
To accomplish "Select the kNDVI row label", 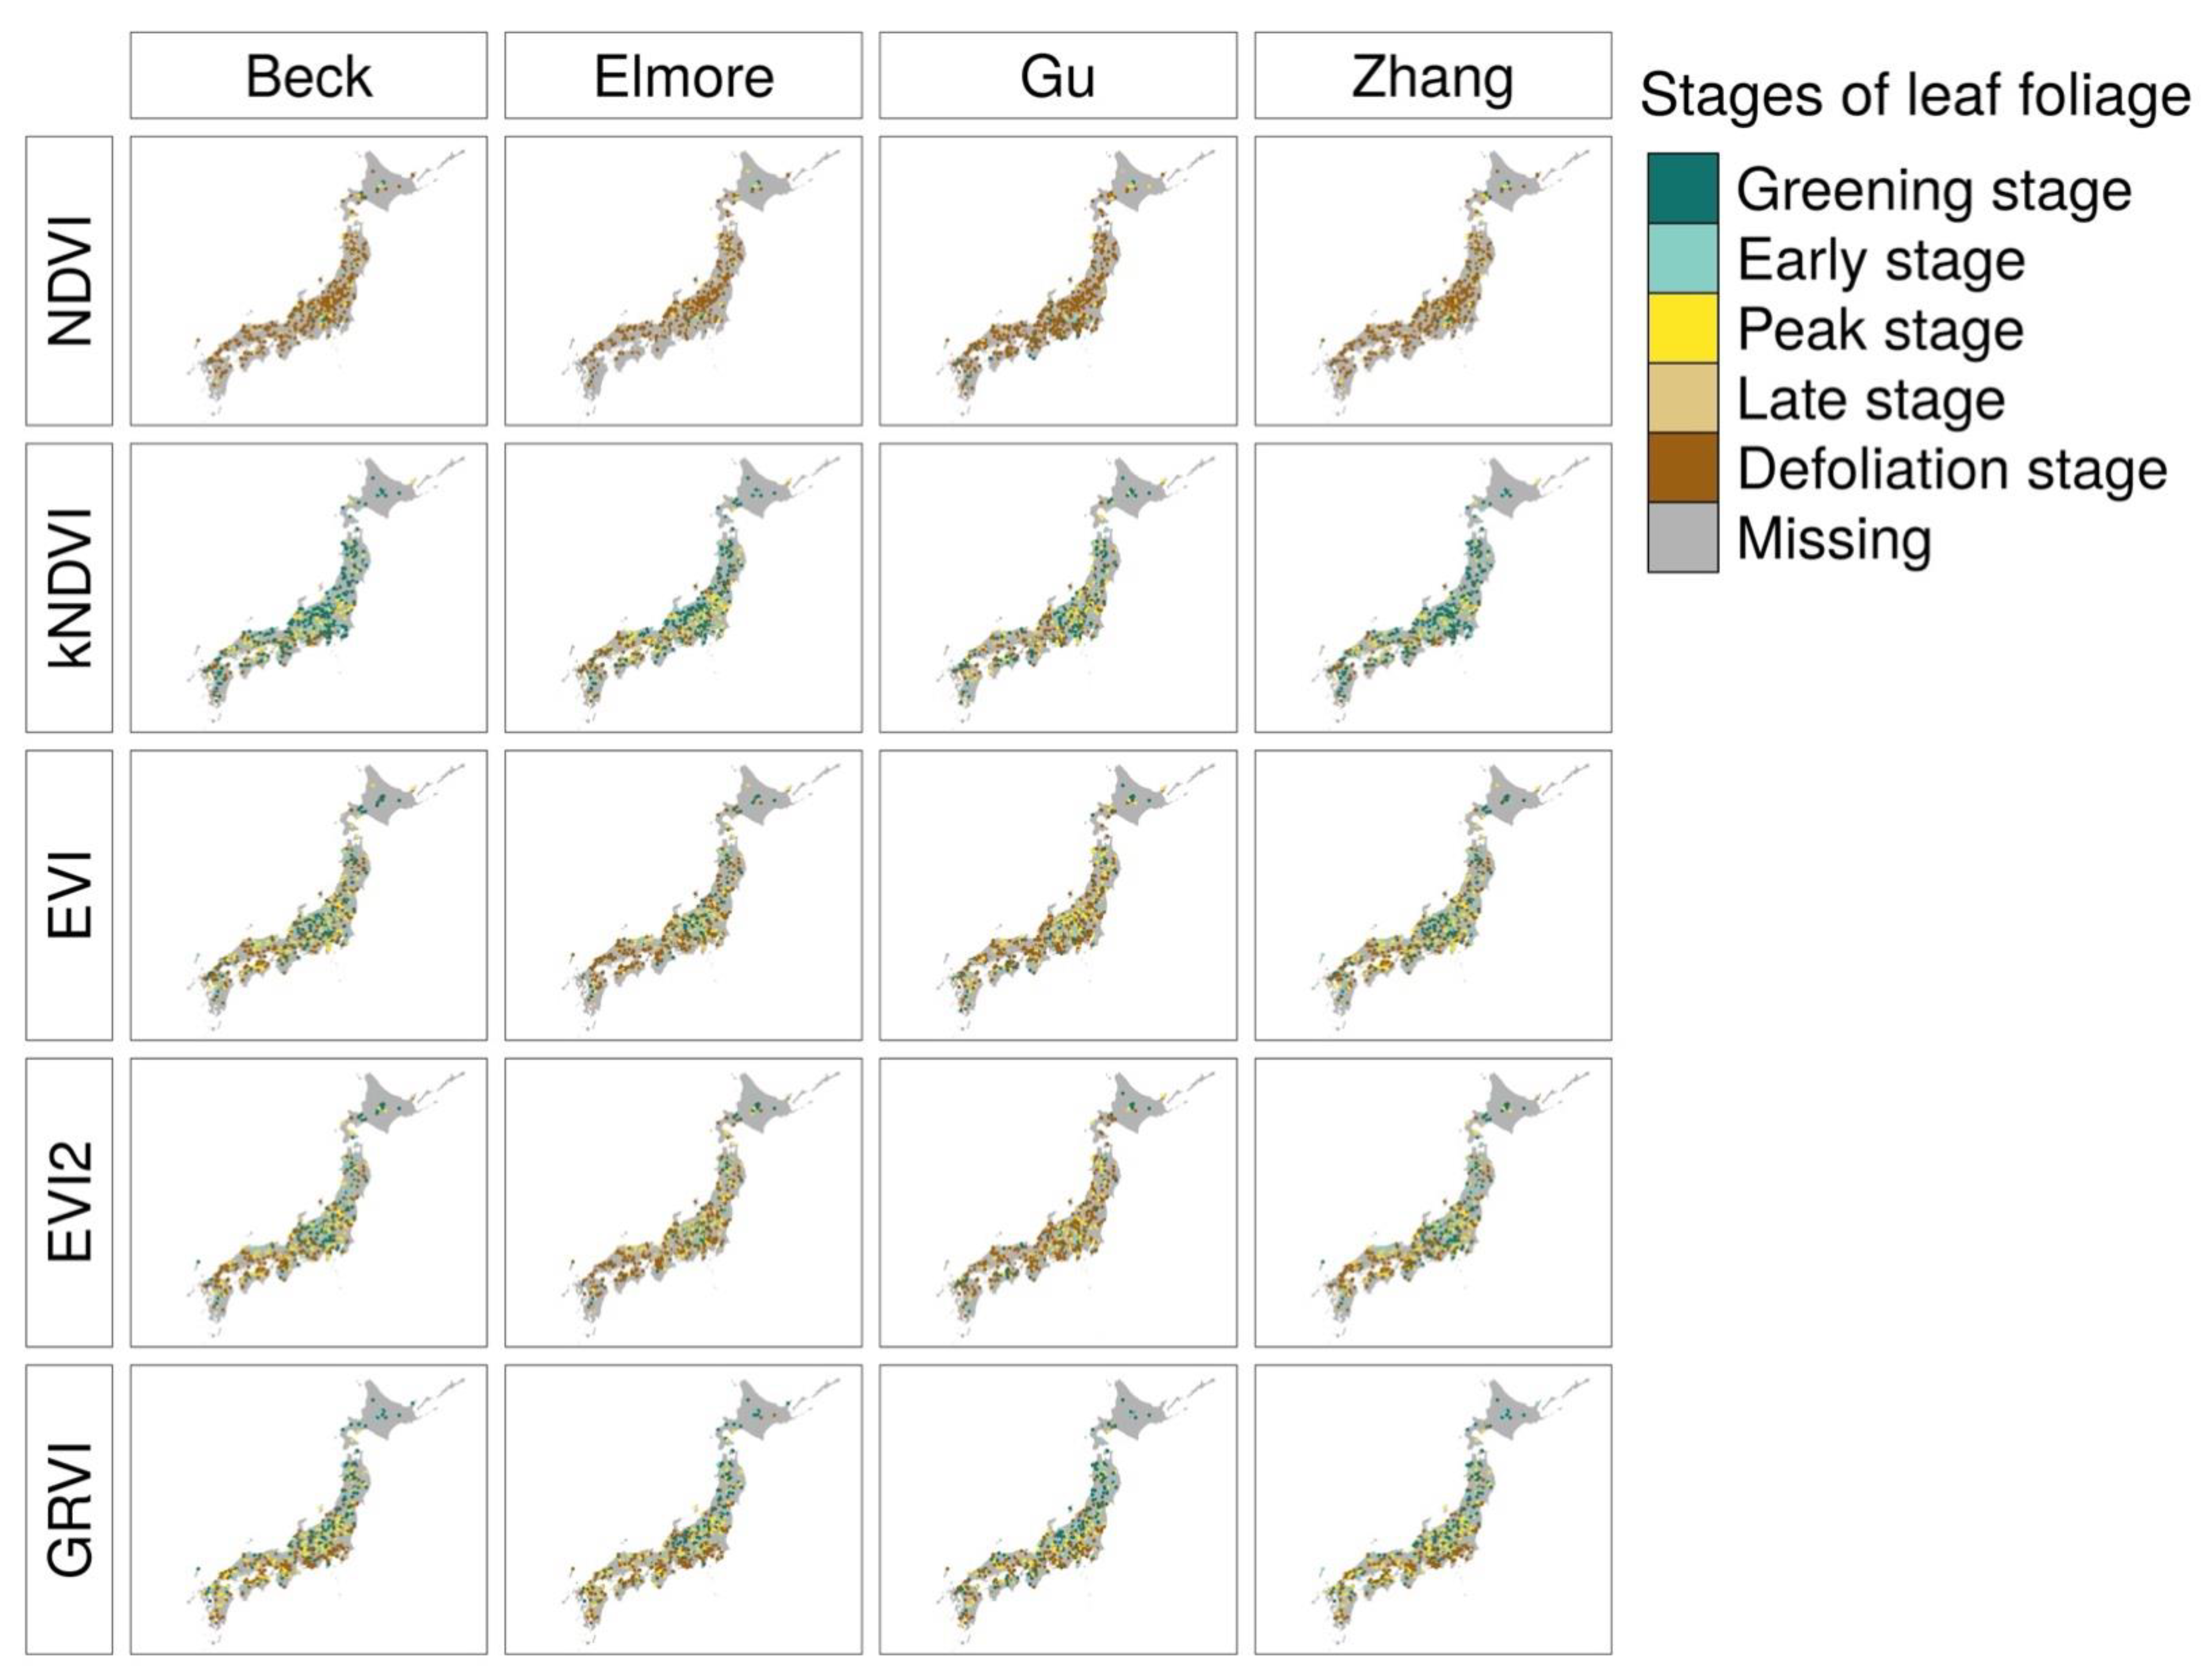I will coord(69,588).
